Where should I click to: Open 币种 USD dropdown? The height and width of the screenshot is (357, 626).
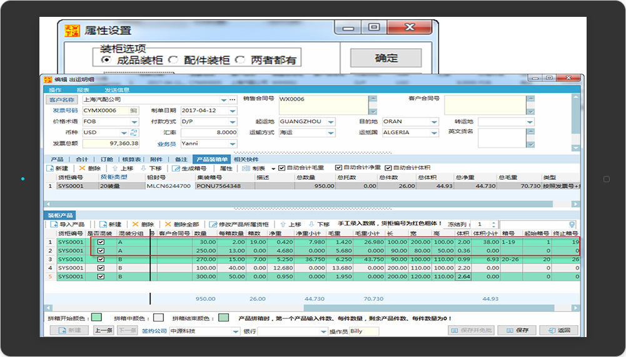point(124,133)
